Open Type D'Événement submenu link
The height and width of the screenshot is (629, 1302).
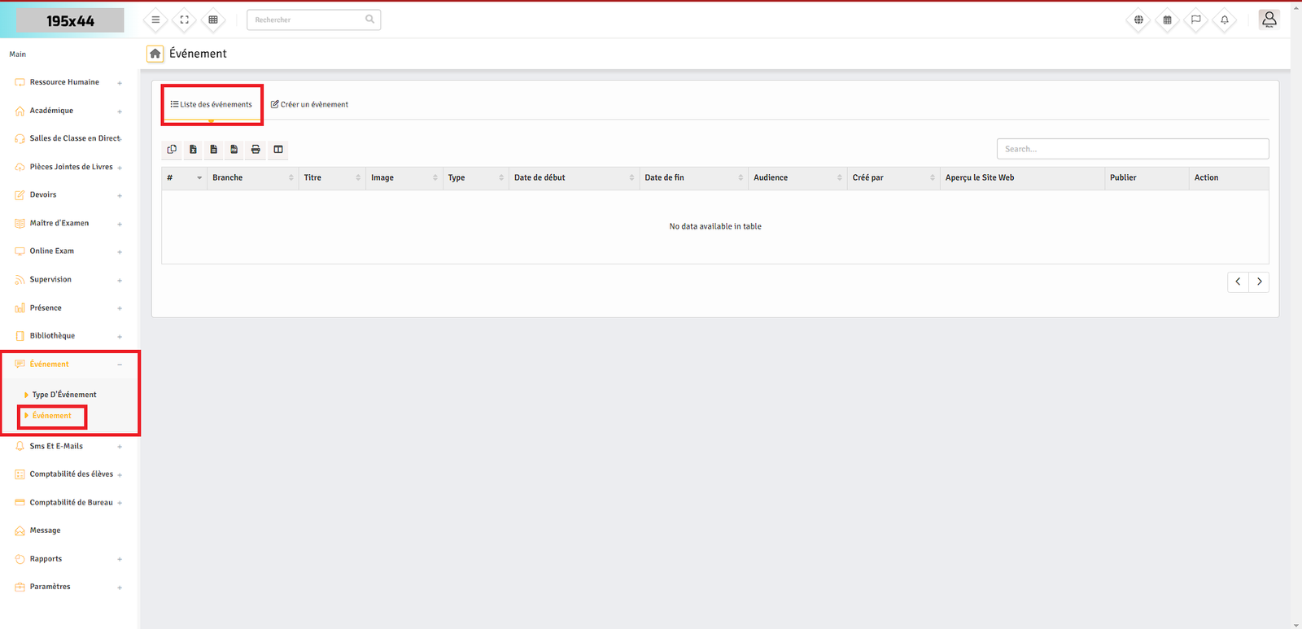pos(64,395)
